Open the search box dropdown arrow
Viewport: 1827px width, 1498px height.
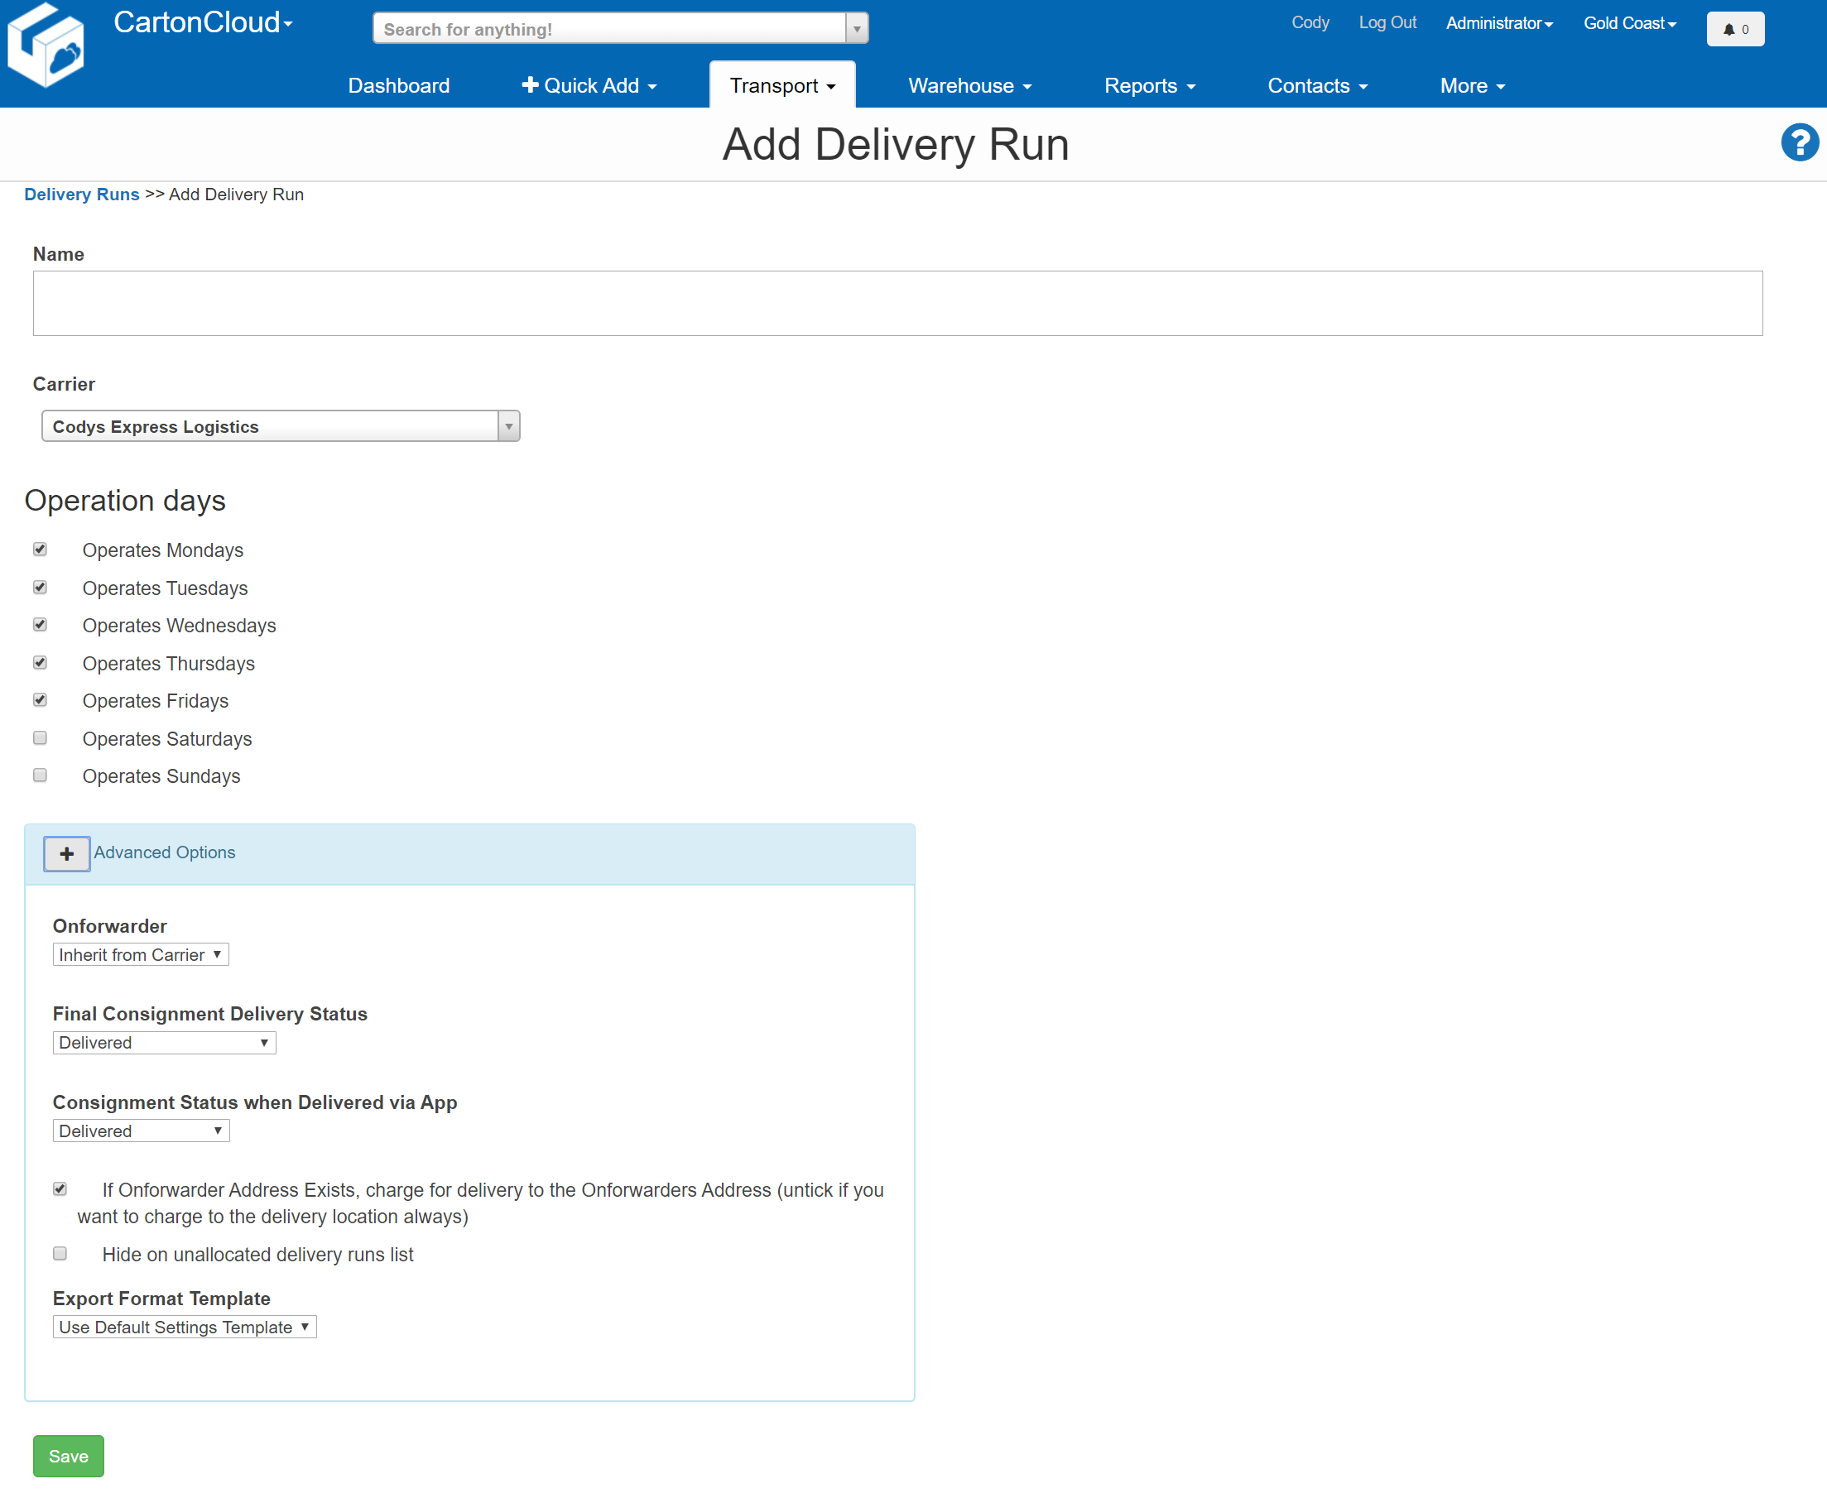(x=856, y=29)
